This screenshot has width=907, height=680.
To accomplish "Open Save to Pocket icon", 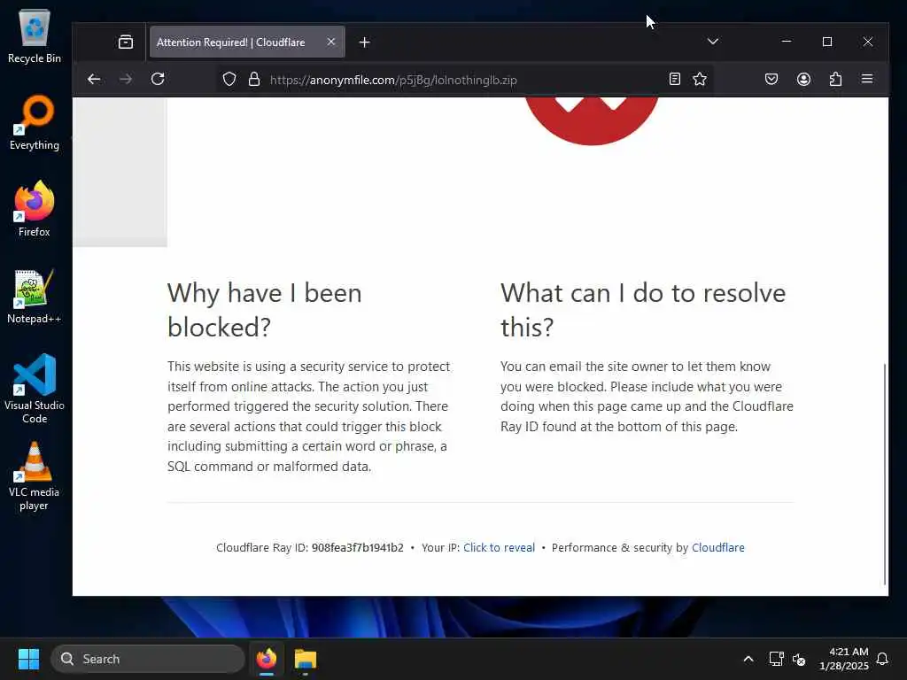I will (771, 79).
